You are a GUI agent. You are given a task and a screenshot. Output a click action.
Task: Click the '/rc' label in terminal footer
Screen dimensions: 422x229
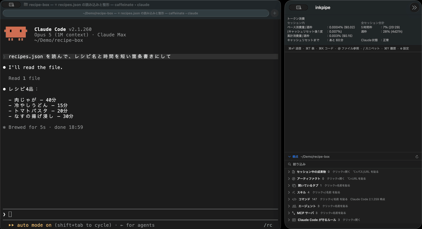pos(268,225)
